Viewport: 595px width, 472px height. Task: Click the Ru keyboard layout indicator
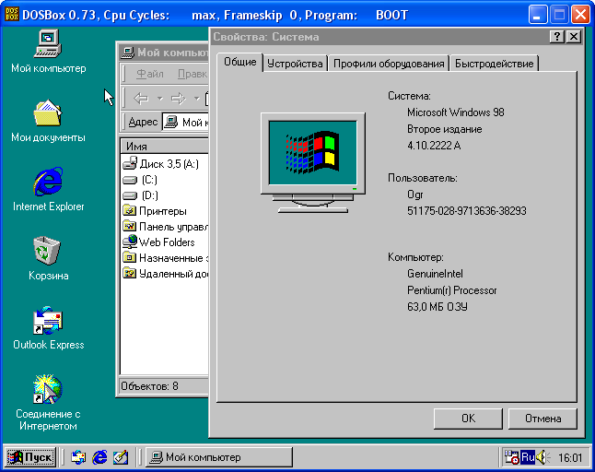click(x=528, y=457)
